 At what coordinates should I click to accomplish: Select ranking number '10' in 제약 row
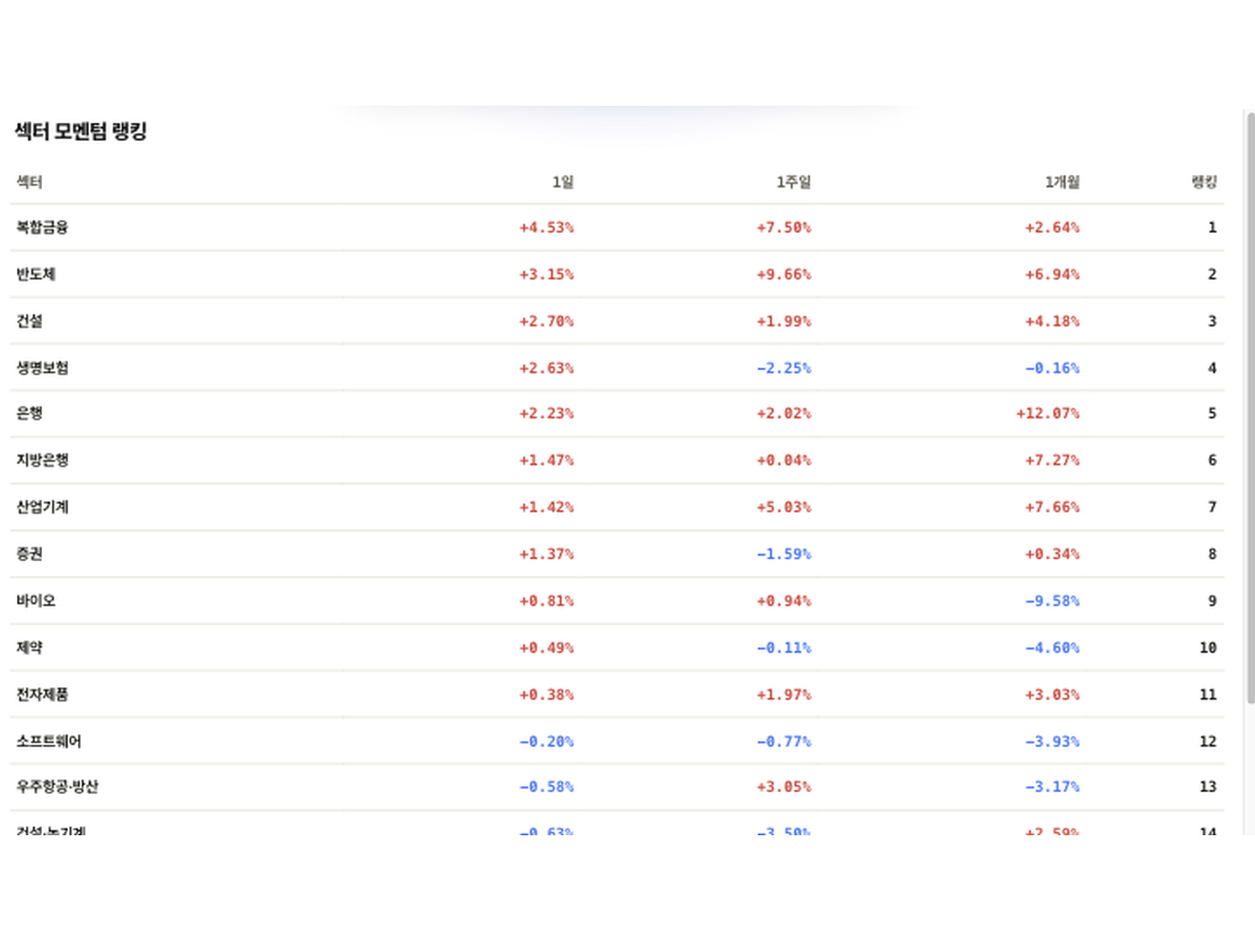pos(1208,647)
